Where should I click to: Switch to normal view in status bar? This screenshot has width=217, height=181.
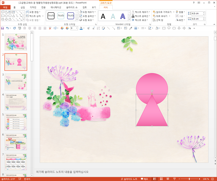pos(155,179)
